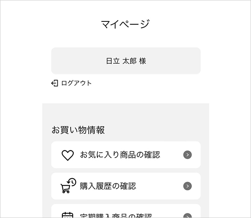Viewport: 251px width, 218px height.
Task: Click the お買い物情報 section heading
Action: 78,130
